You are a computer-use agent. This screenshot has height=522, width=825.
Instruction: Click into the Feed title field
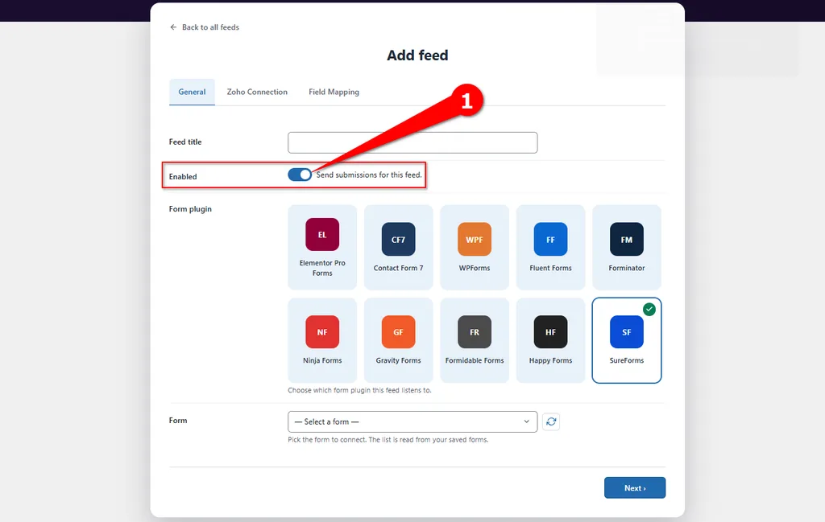pos(412,143)
